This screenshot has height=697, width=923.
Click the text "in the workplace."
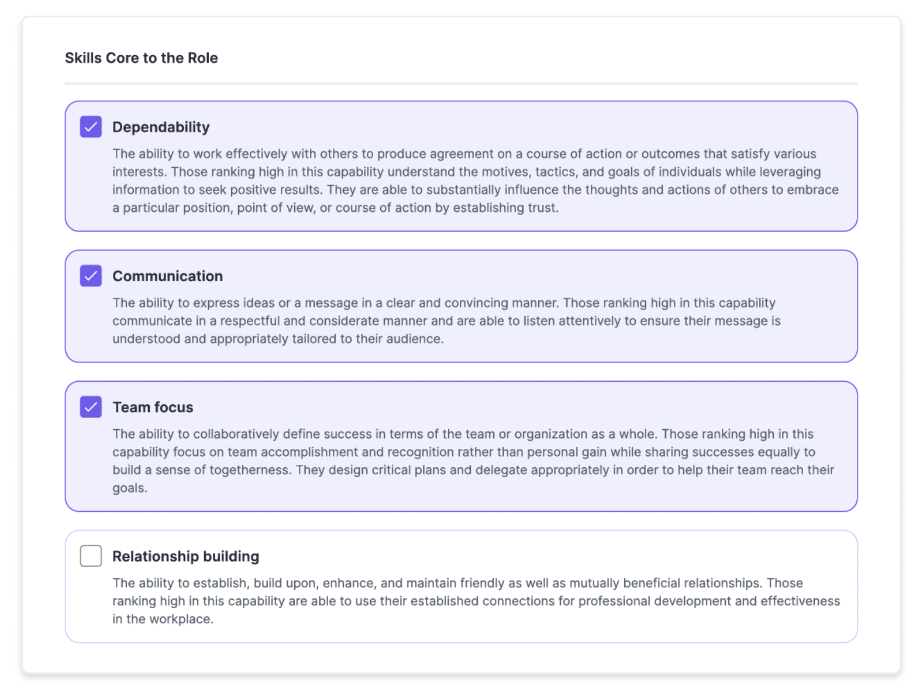click(163, 619)
